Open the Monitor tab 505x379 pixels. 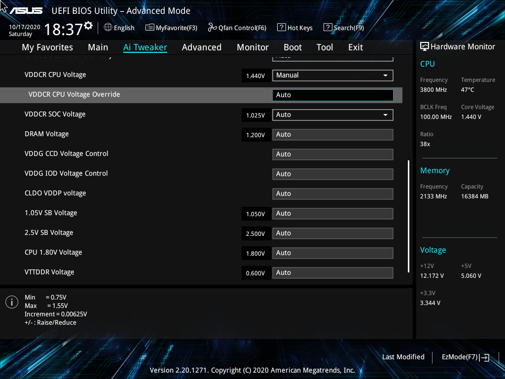252,47
